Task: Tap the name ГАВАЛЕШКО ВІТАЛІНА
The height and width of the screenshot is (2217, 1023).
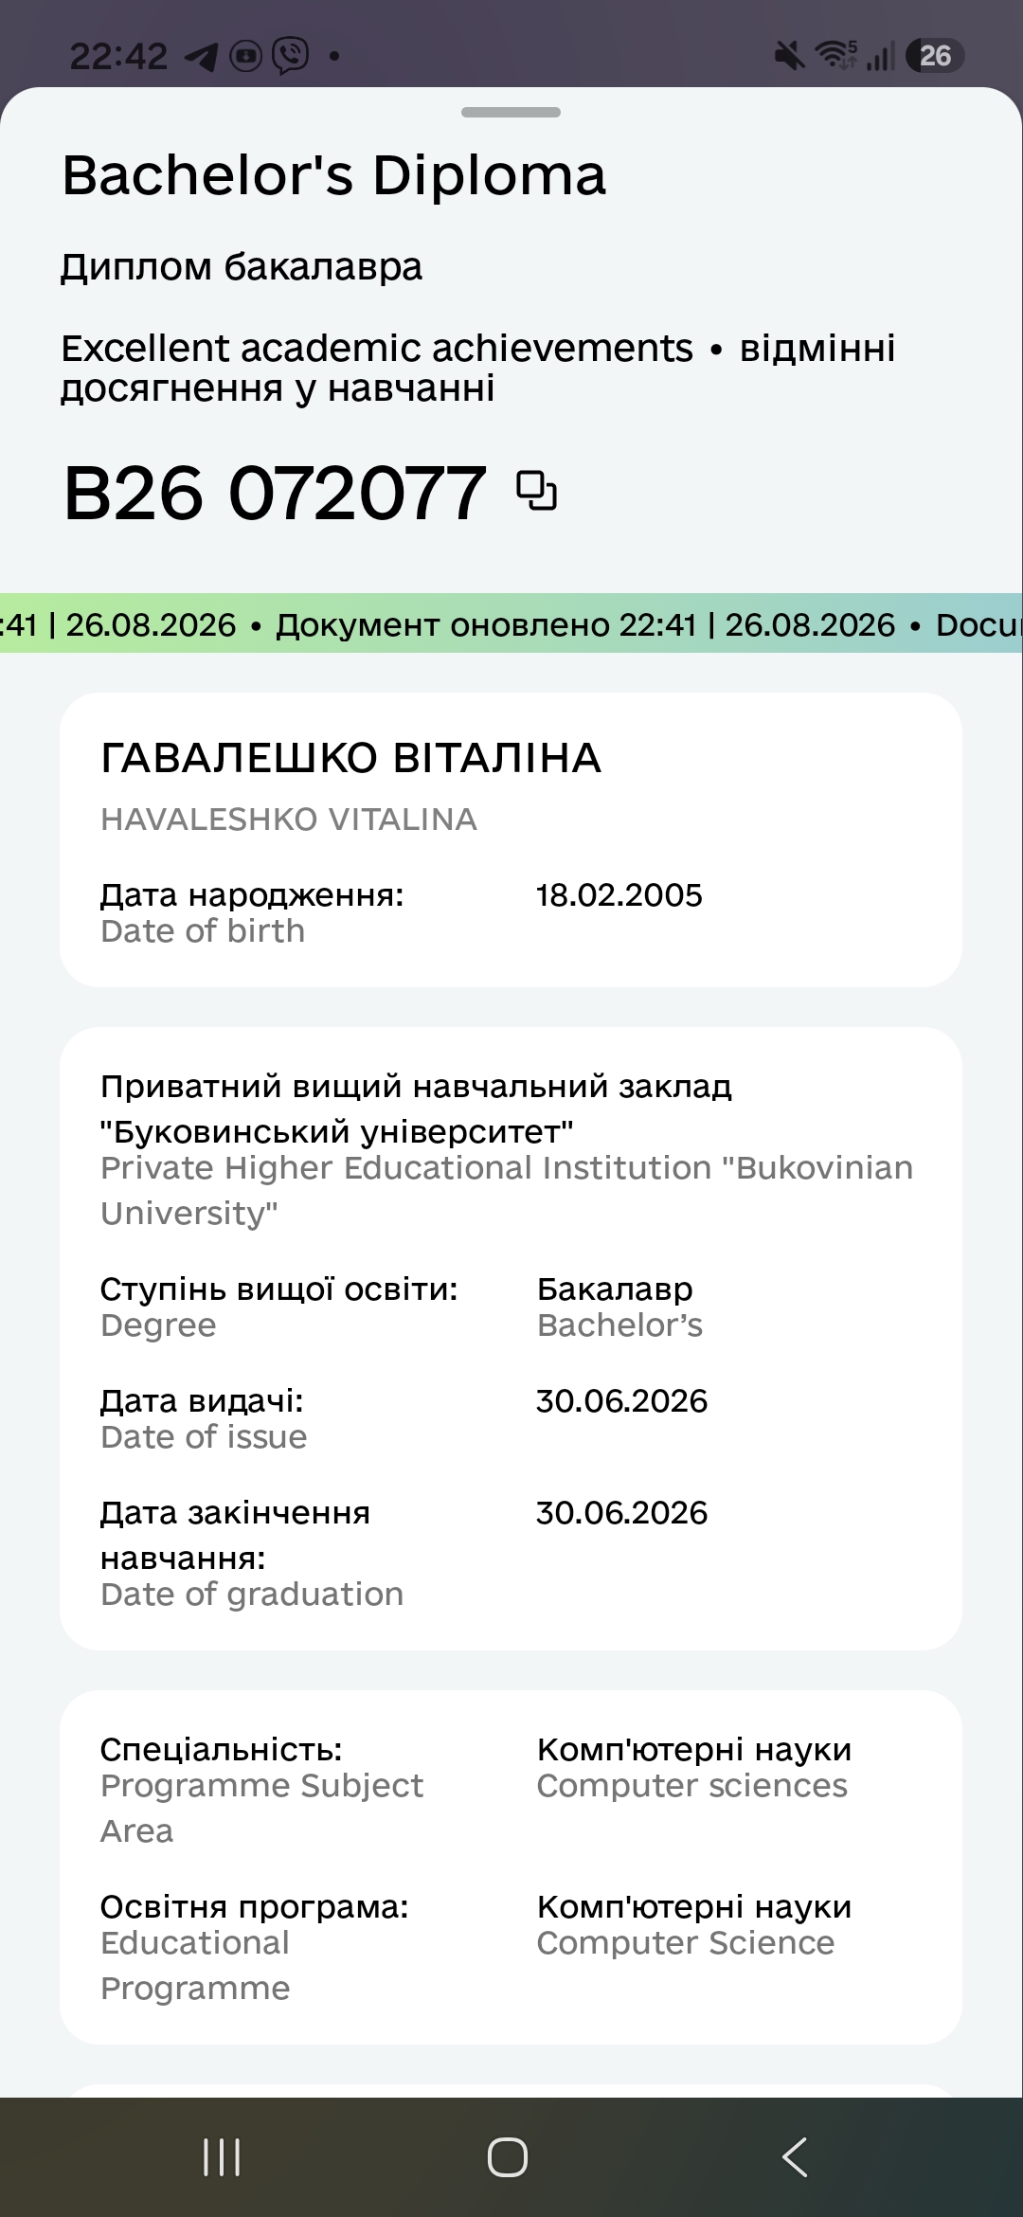Action: coord(350,758)
